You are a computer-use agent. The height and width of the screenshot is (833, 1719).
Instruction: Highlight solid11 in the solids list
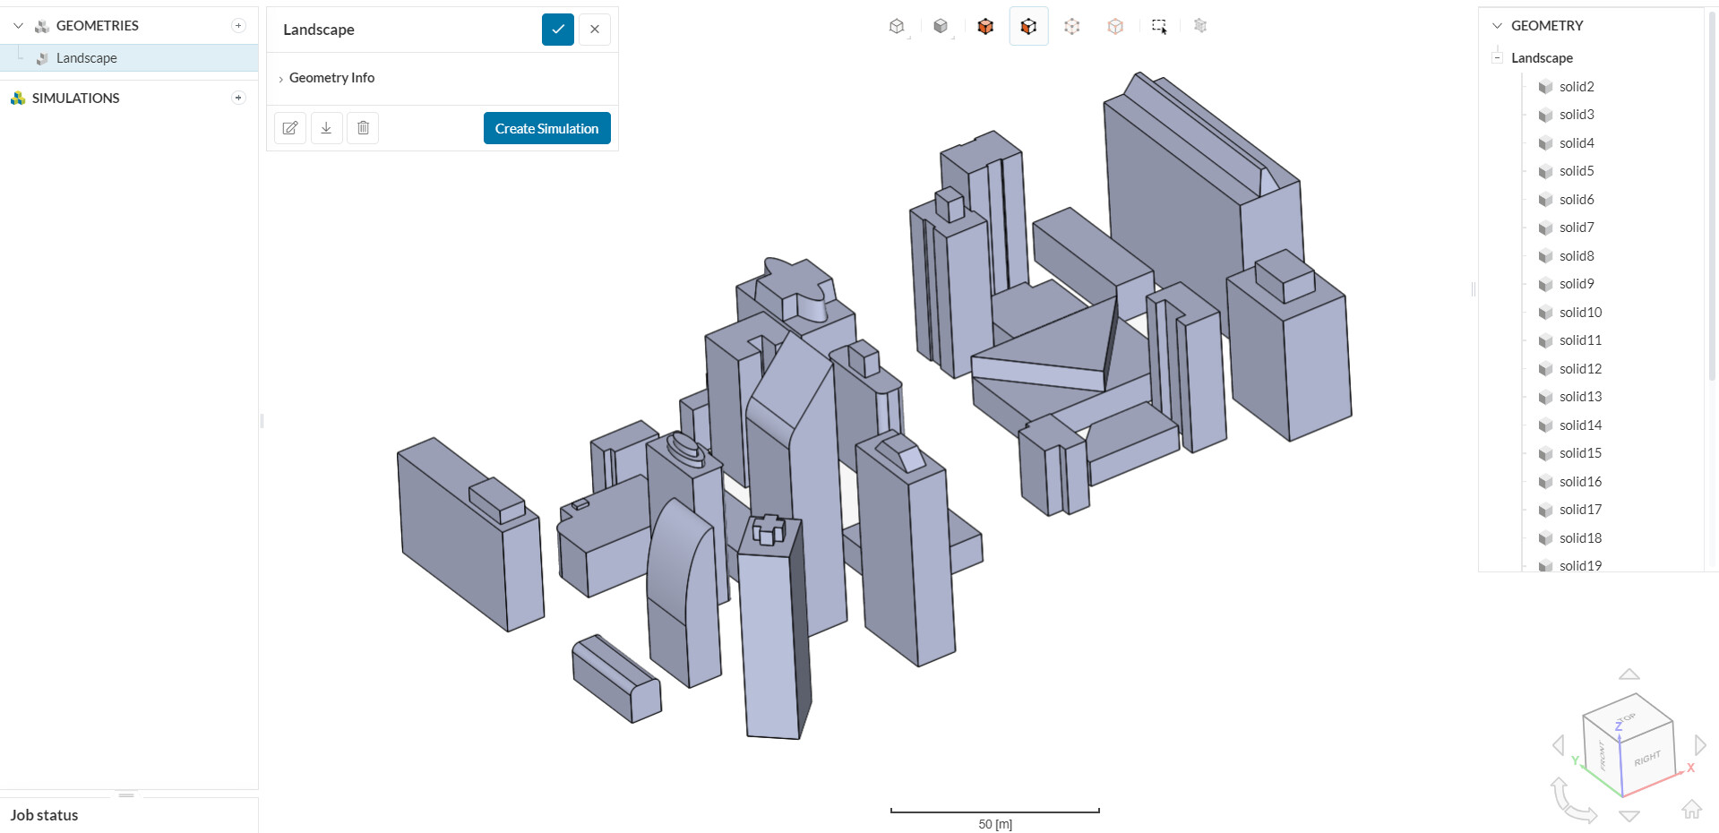pyautogui.click(x=1580, y=340)
